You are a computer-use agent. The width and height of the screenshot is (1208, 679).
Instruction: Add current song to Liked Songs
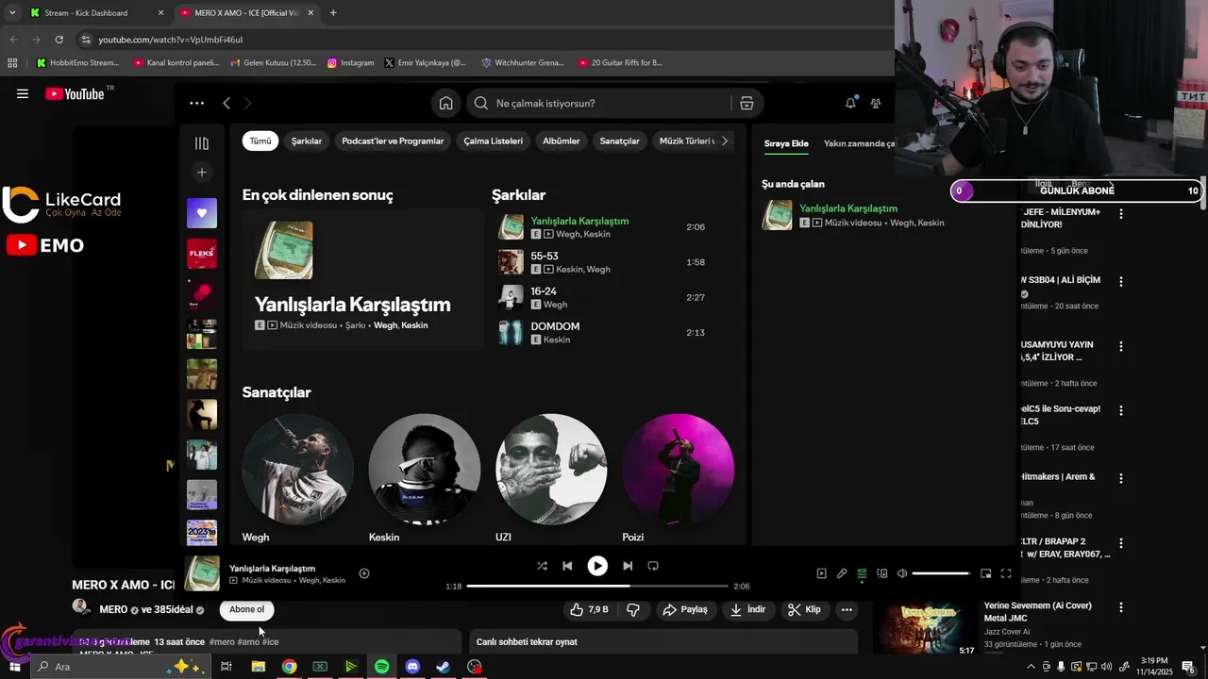click(364, 573)
